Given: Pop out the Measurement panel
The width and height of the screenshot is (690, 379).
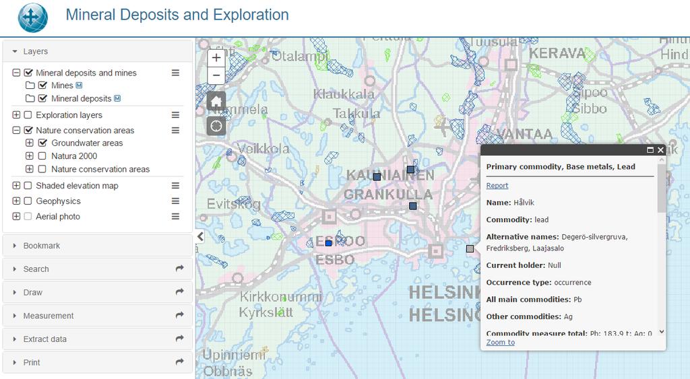Looking at the screenshot, I should [179, 315].
